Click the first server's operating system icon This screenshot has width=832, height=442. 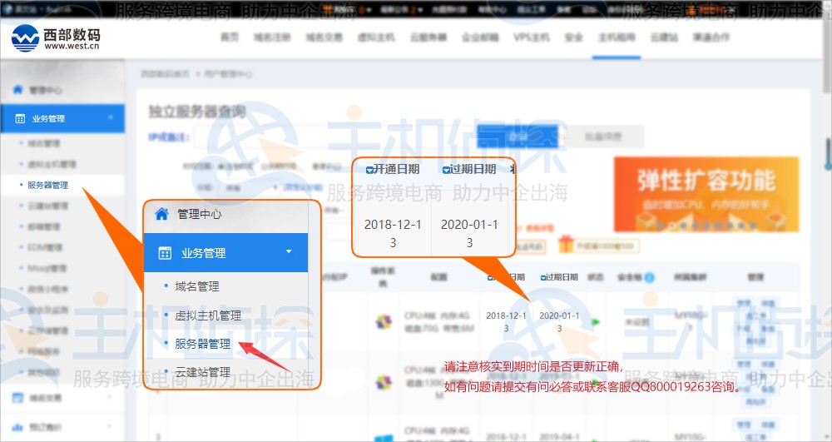pyautogui.click(x=384, y=321)
